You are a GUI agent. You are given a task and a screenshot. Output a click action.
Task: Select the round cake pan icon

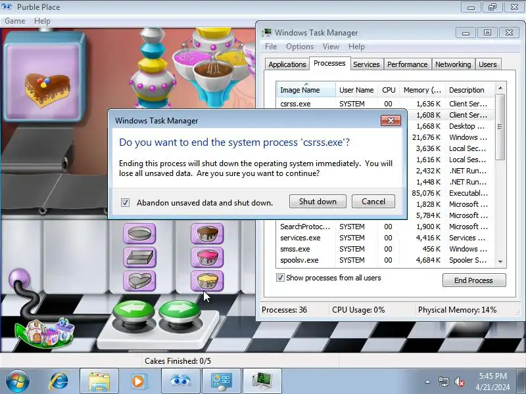[x=139, y=234]
